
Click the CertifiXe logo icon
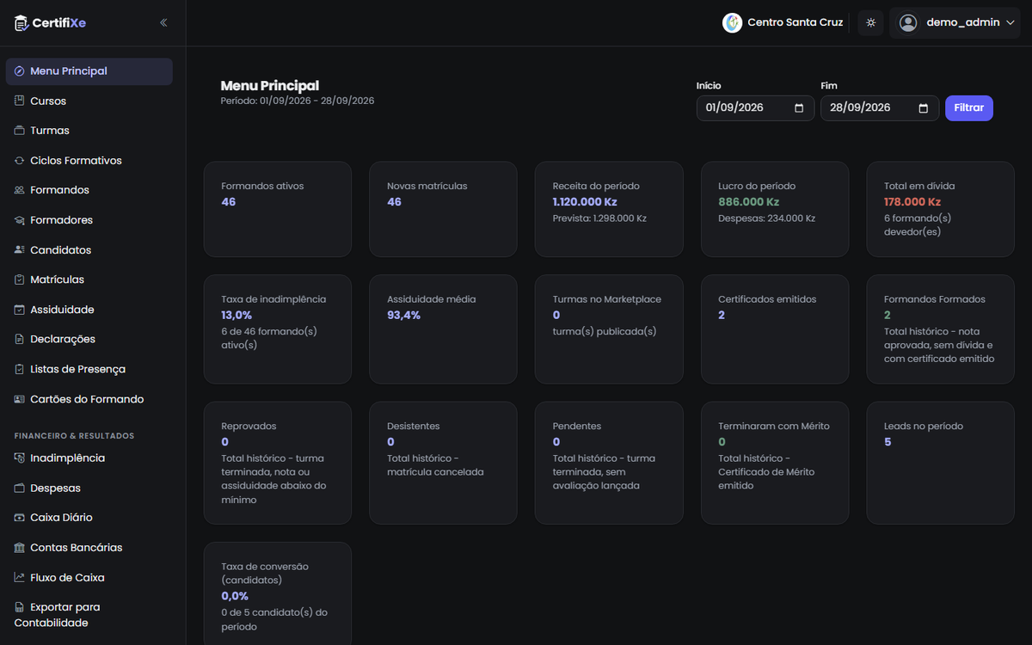[x=21, y=23]
